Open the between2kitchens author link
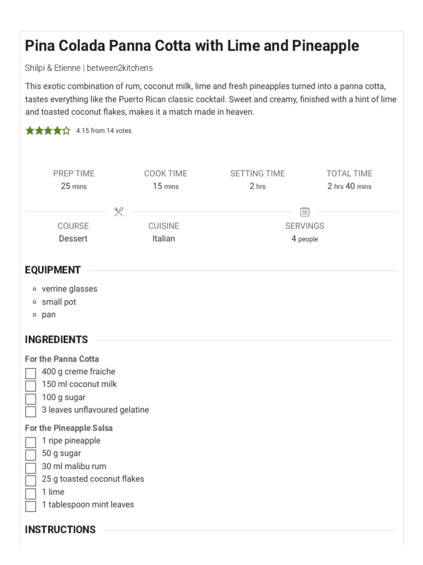This screenshot has height=565, width=423. (120, 68)
